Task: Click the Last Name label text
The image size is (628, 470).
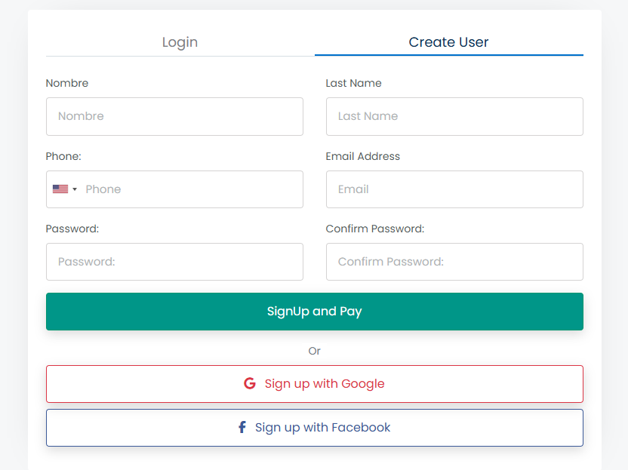Action: pos(354,83)
